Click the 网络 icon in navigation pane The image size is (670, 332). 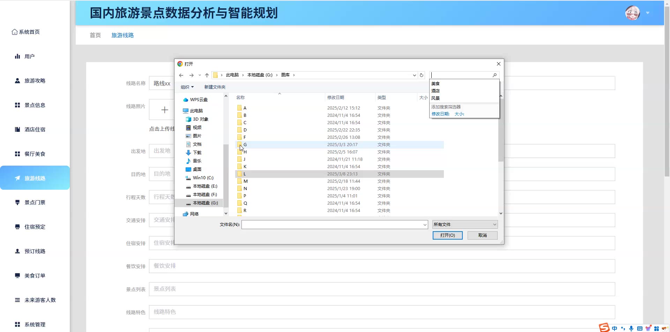pyautogui.click(x=186, y=214)
